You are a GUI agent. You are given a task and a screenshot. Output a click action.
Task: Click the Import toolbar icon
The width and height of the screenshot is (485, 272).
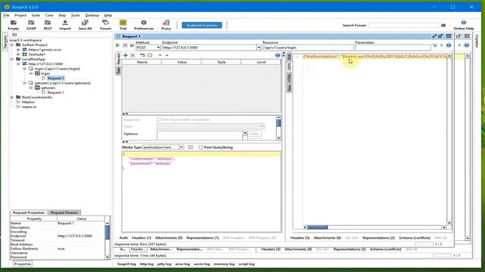click(65, 25)
